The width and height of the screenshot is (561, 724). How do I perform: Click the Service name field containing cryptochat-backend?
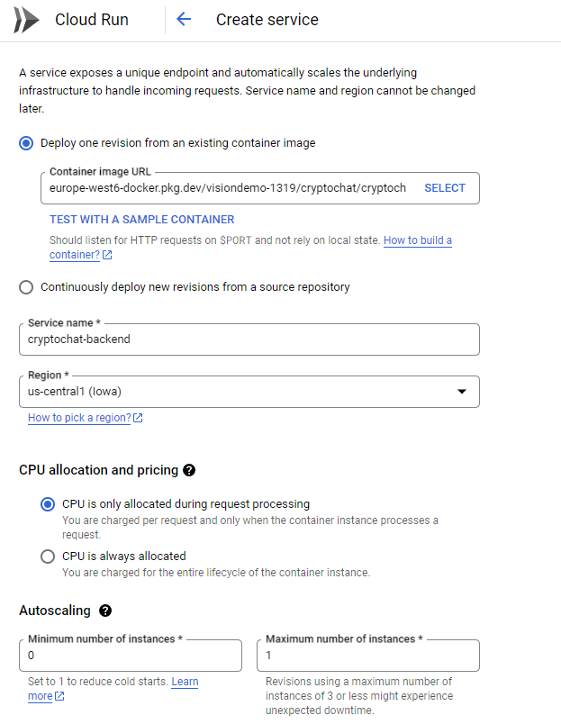[249, 339]
